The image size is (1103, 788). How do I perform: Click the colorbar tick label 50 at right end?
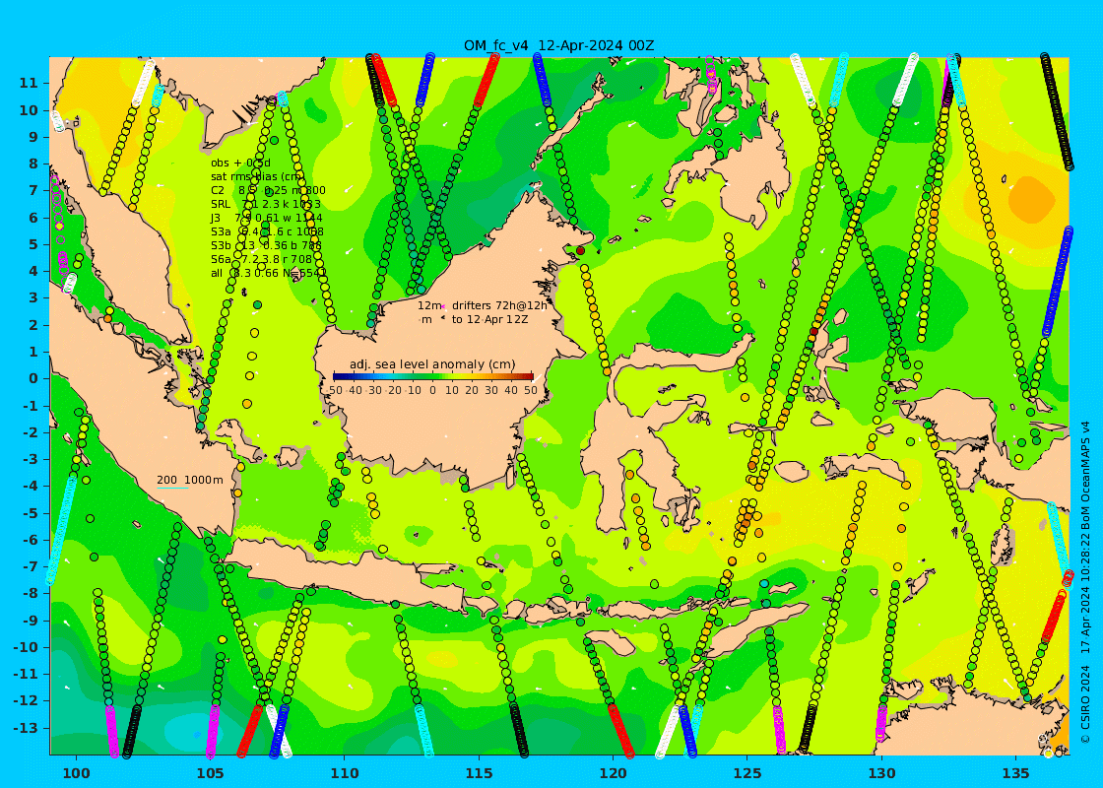coord(531,390)
